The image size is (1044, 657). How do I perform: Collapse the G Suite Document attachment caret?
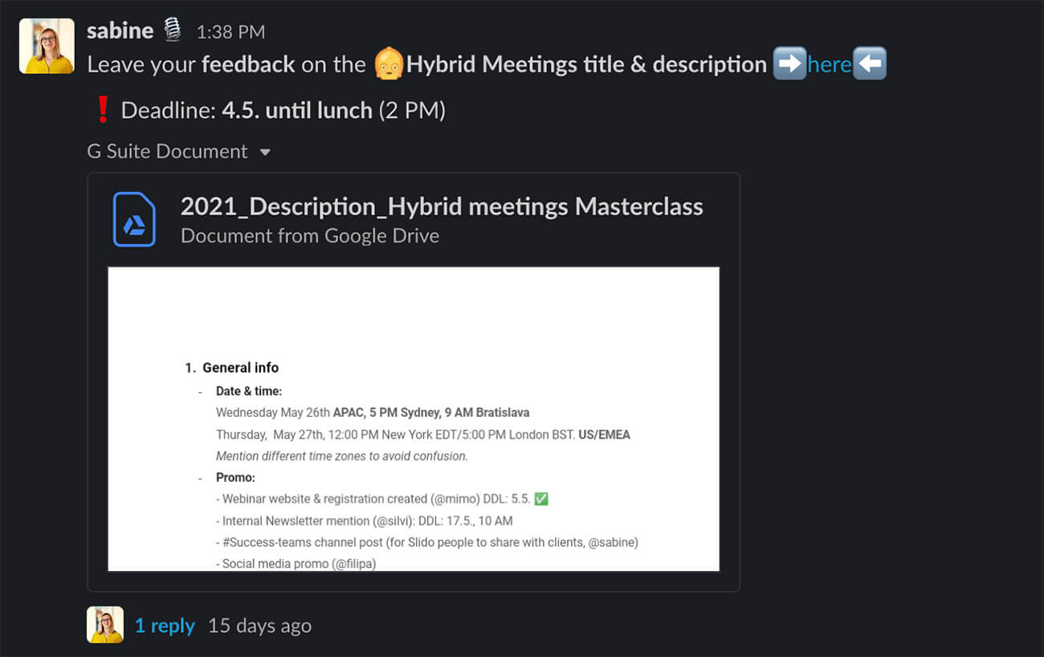click(x=265, y=152)
